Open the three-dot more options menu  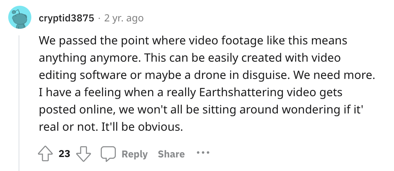(x=203, y=153)
